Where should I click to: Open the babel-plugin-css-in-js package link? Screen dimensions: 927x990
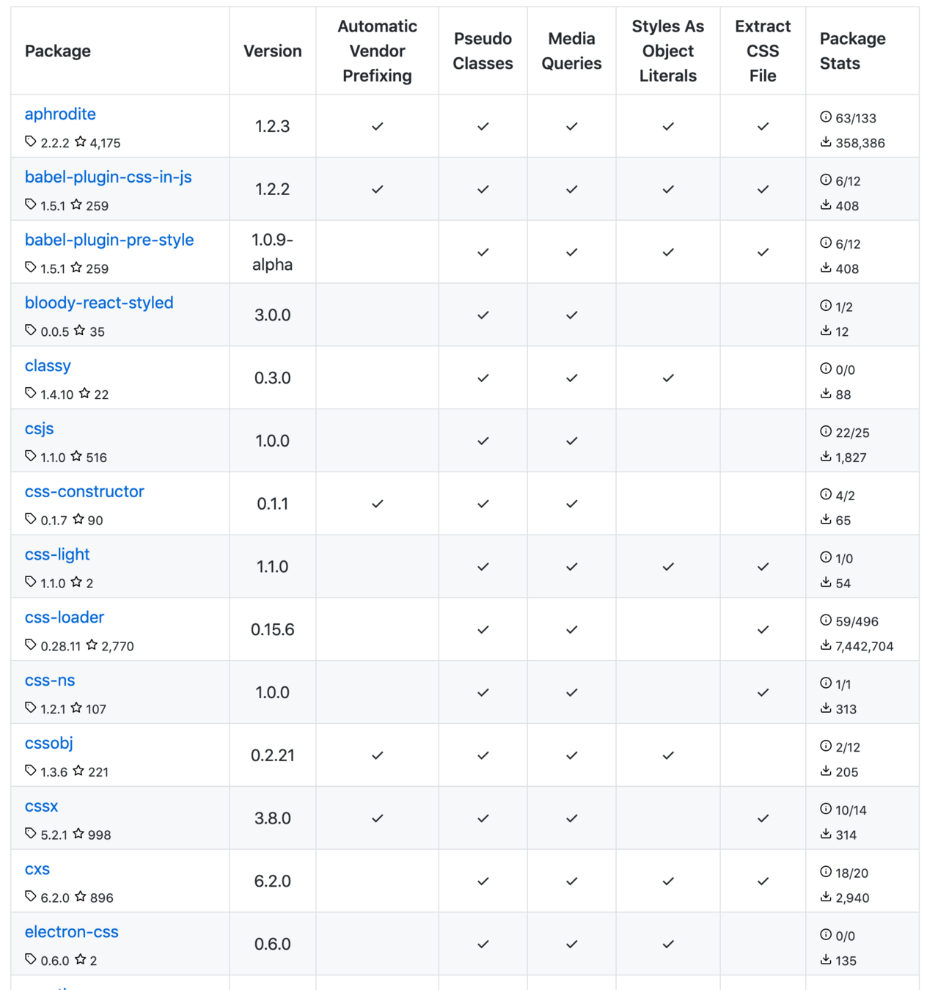click(x=109, y=177)
